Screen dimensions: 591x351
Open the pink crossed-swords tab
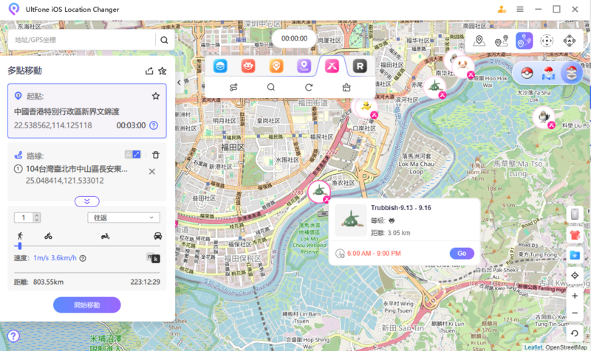[x=332, y=66]
